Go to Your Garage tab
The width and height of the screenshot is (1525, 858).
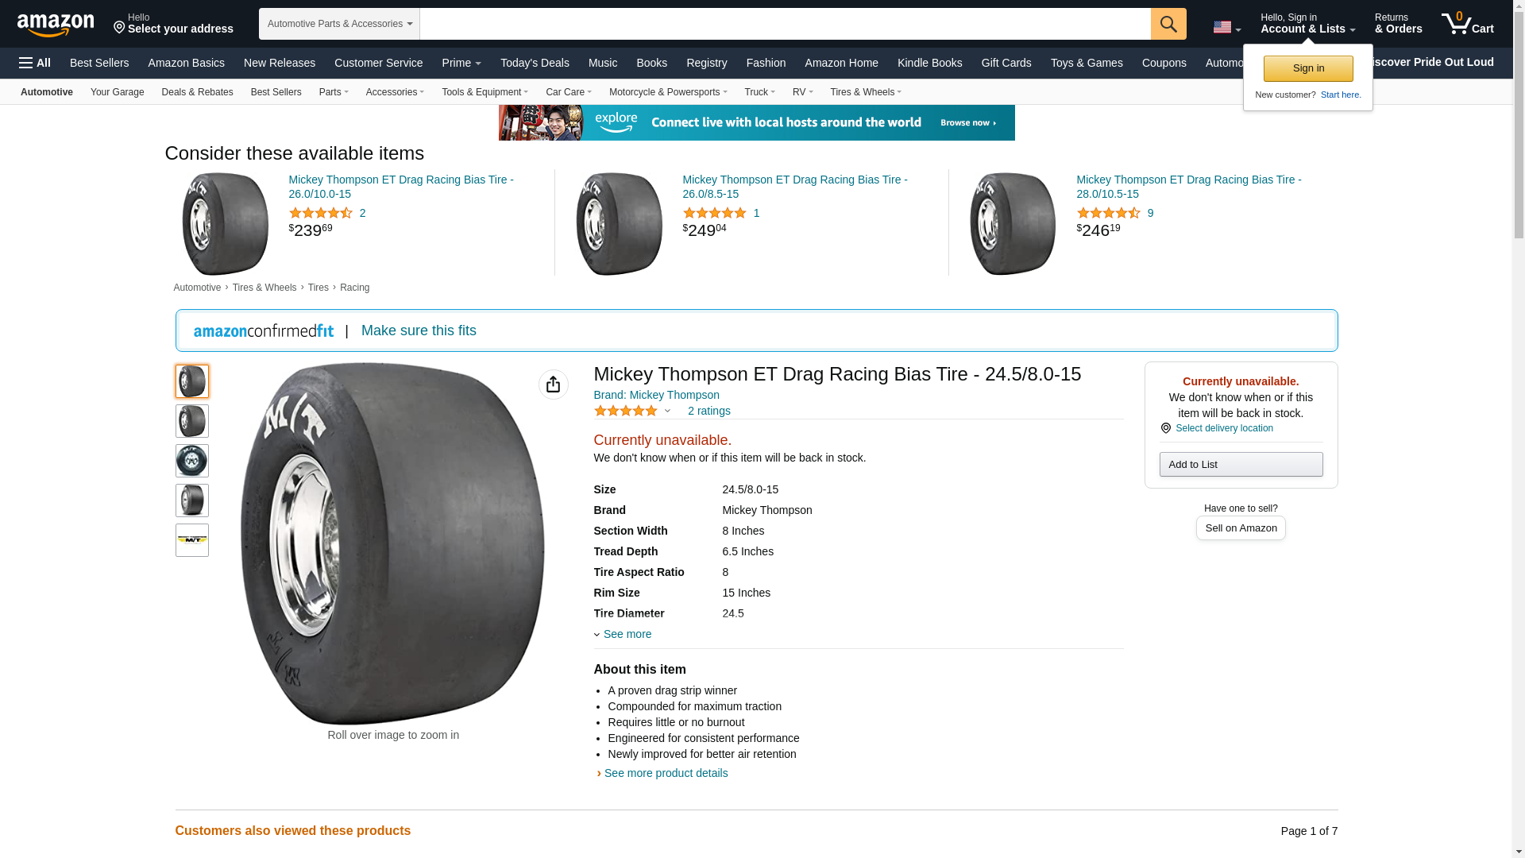[117, 92]
